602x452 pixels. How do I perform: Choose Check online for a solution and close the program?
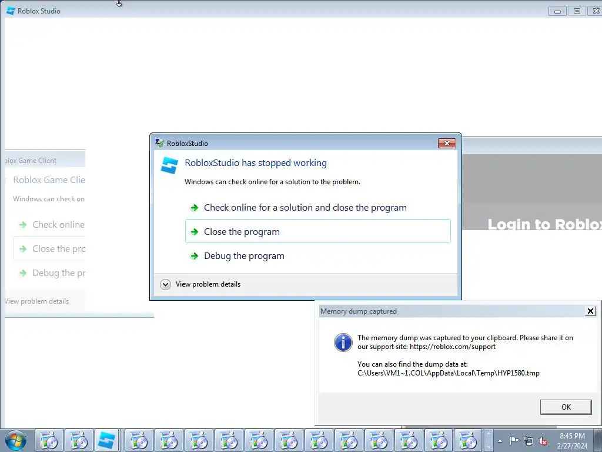pos(318,208)
